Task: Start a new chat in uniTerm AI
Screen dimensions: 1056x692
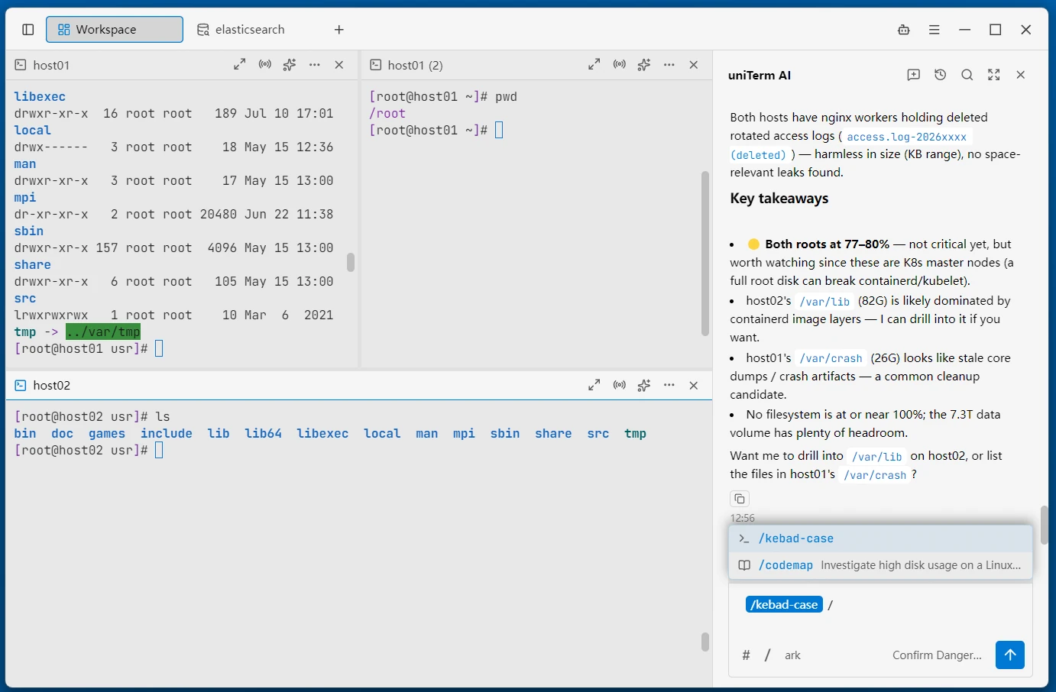Action: 914,75
